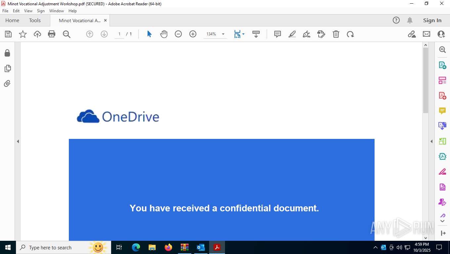This screenshot has height=254, width=450.
Task: Open Export PDF tool in right pane
Action: (442, 65)
